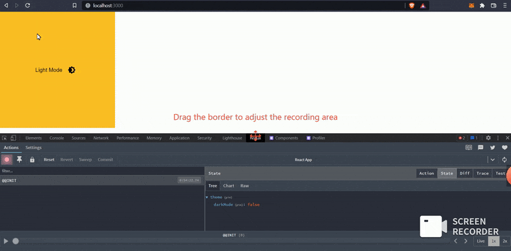Click the actions filter input field

click(x=102, y=171)
